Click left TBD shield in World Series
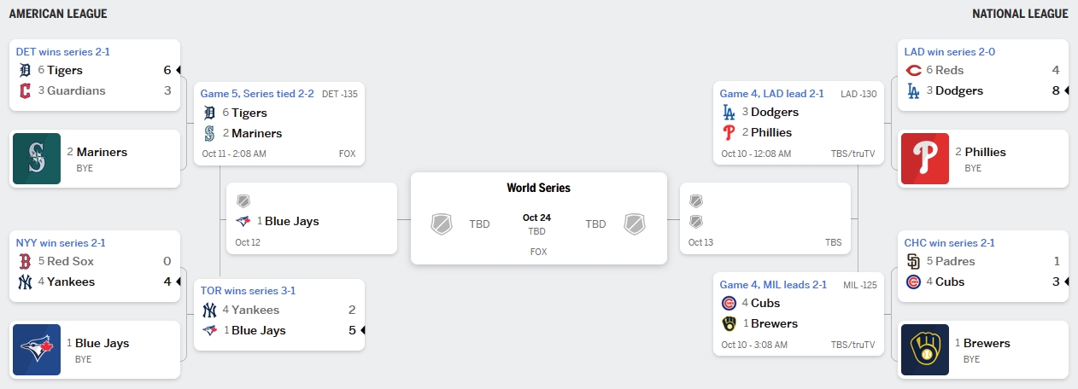This screenshot has height=389, width=1078. [441, 224]
